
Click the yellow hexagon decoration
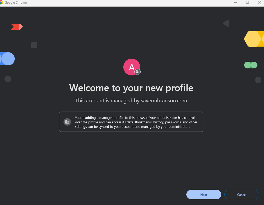[x=254, y=39]
